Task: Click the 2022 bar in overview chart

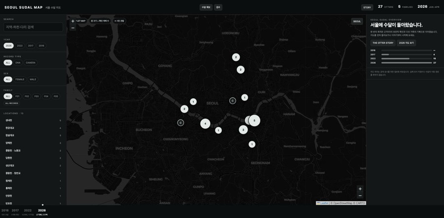Action: point(407,59)
